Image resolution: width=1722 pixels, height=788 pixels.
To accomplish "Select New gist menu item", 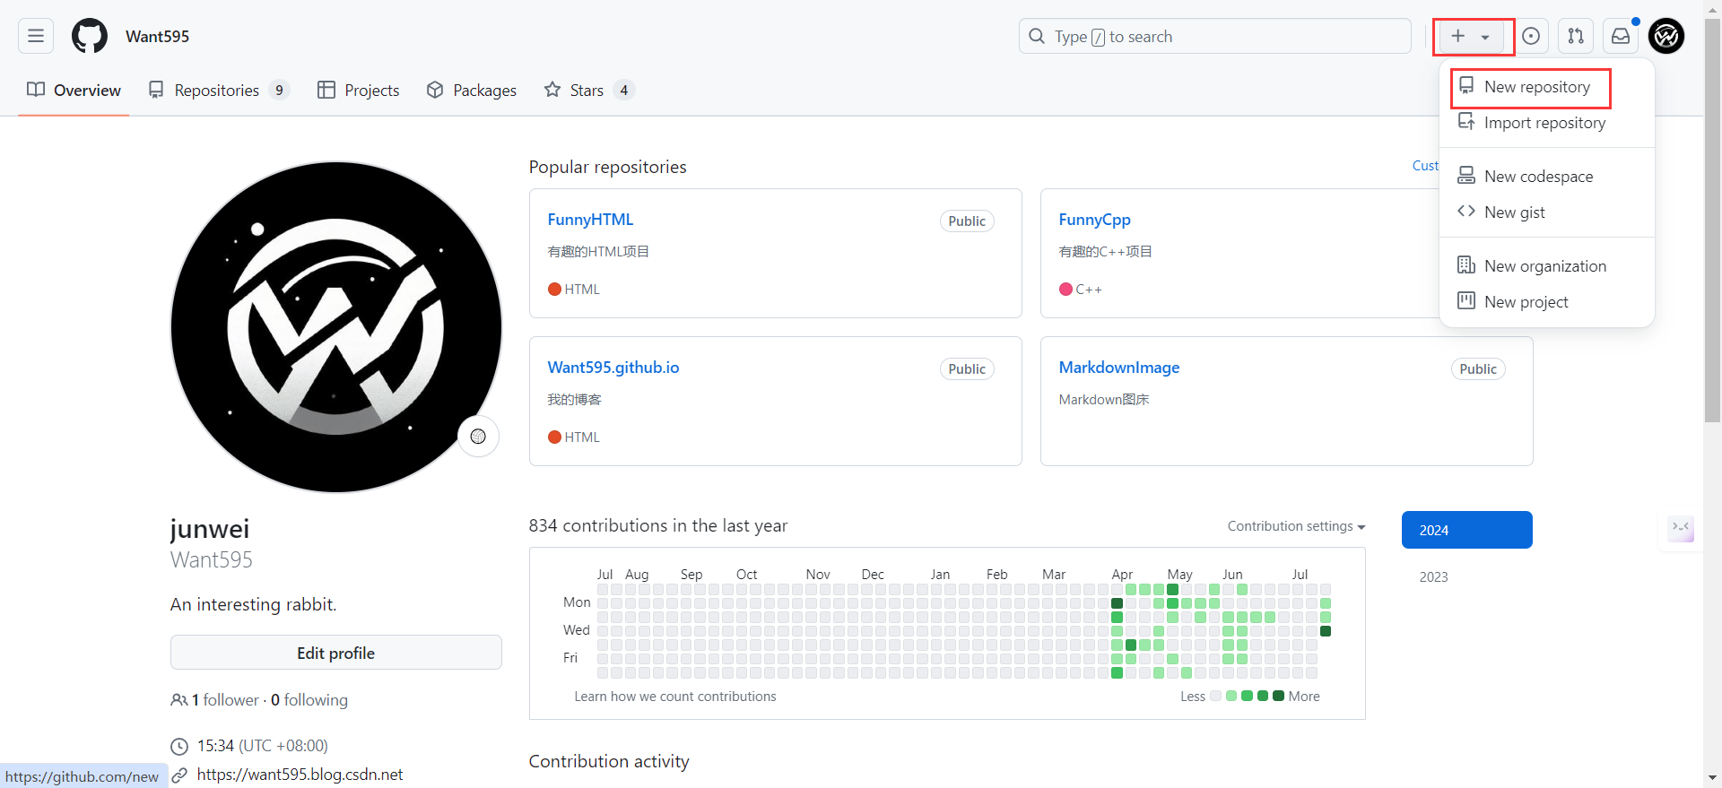I will pyautogui.click(x=1546, y=212).
